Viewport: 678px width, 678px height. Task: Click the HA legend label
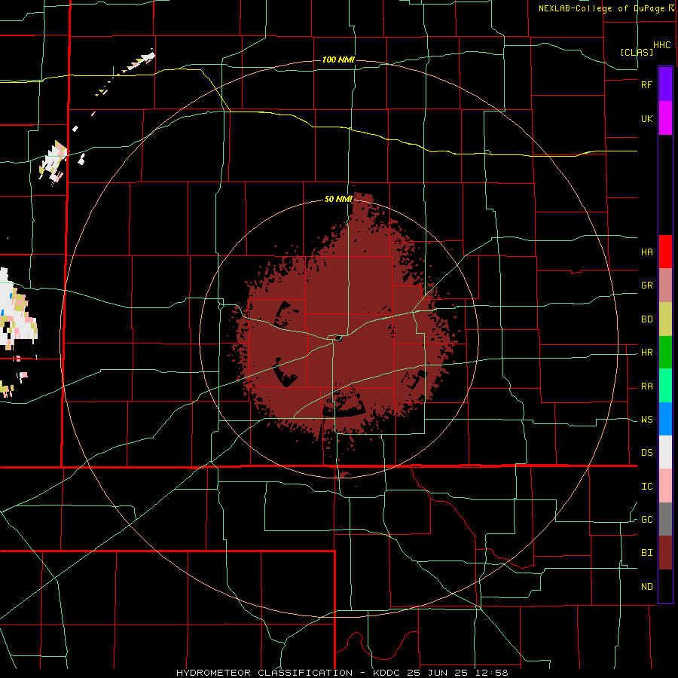(646, 252)
